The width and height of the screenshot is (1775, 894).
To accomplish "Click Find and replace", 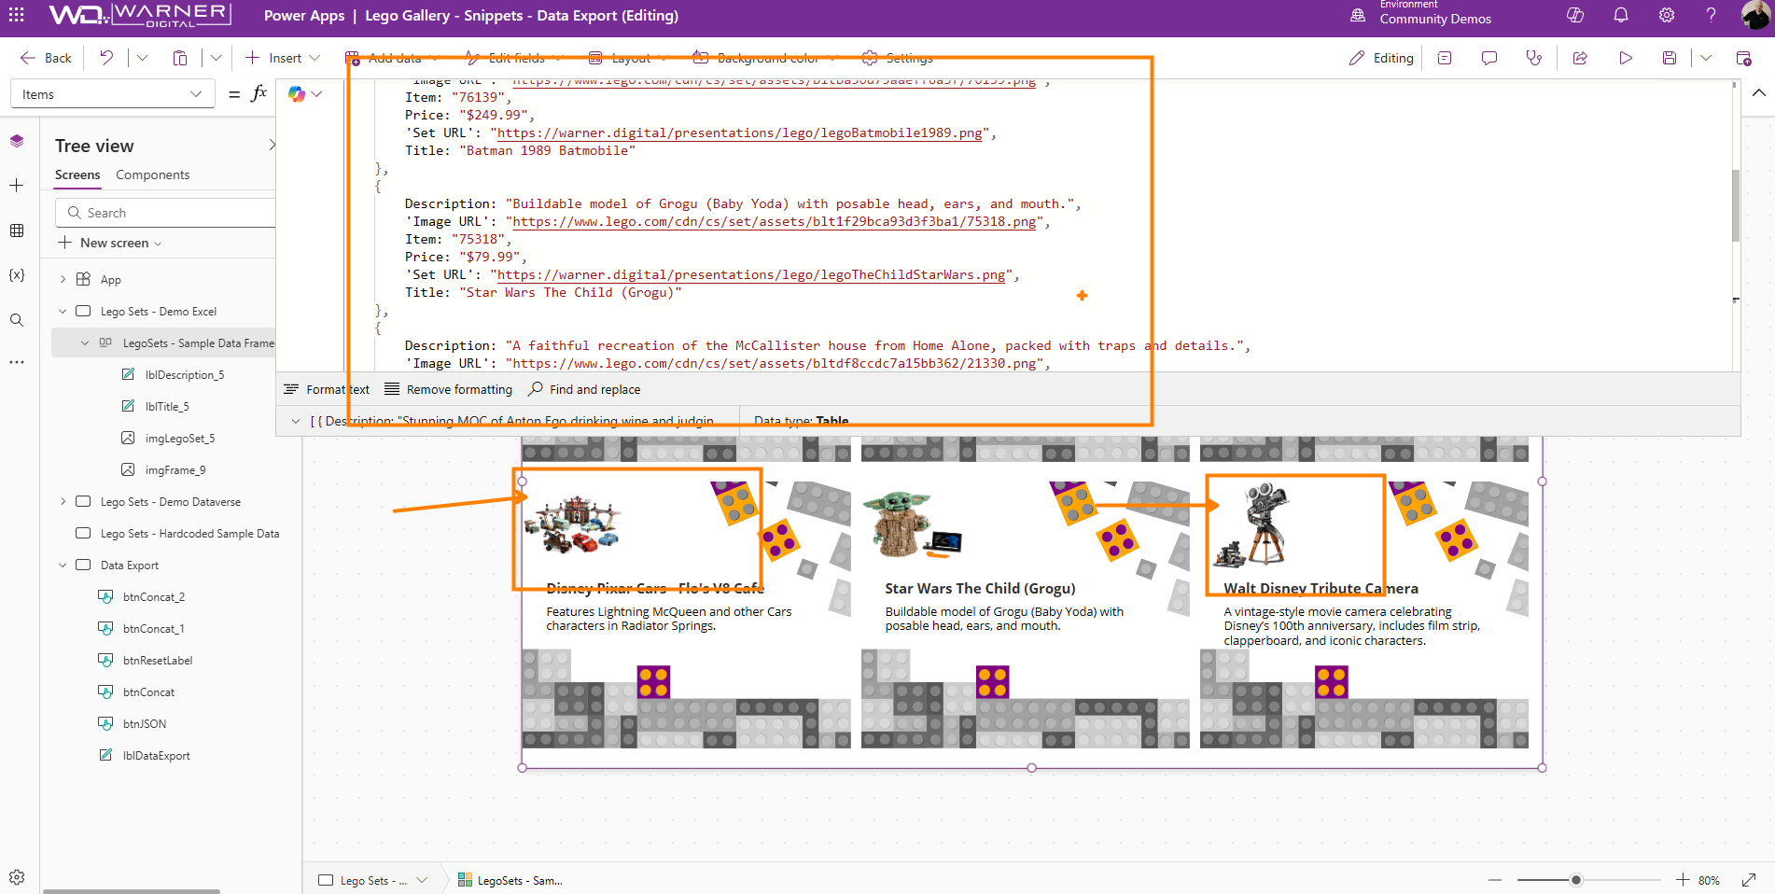I will 584,389.
